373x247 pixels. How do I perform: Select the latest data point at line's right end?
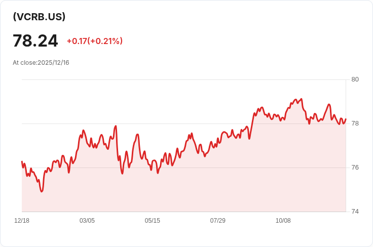(x=346, y=119)
